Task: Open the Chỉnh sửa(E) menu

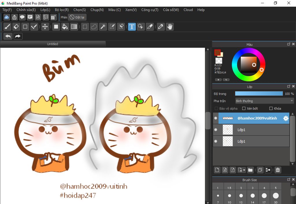Action: tap(26, 10)
